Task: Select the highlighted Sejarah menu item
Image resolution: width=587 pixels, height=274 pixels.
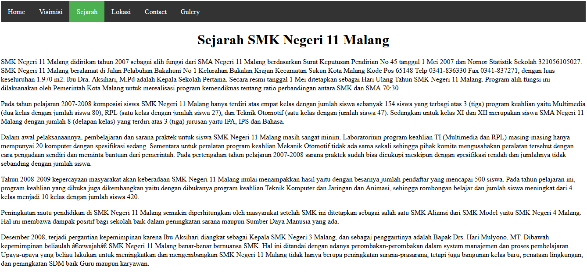Action: (87, 12)
